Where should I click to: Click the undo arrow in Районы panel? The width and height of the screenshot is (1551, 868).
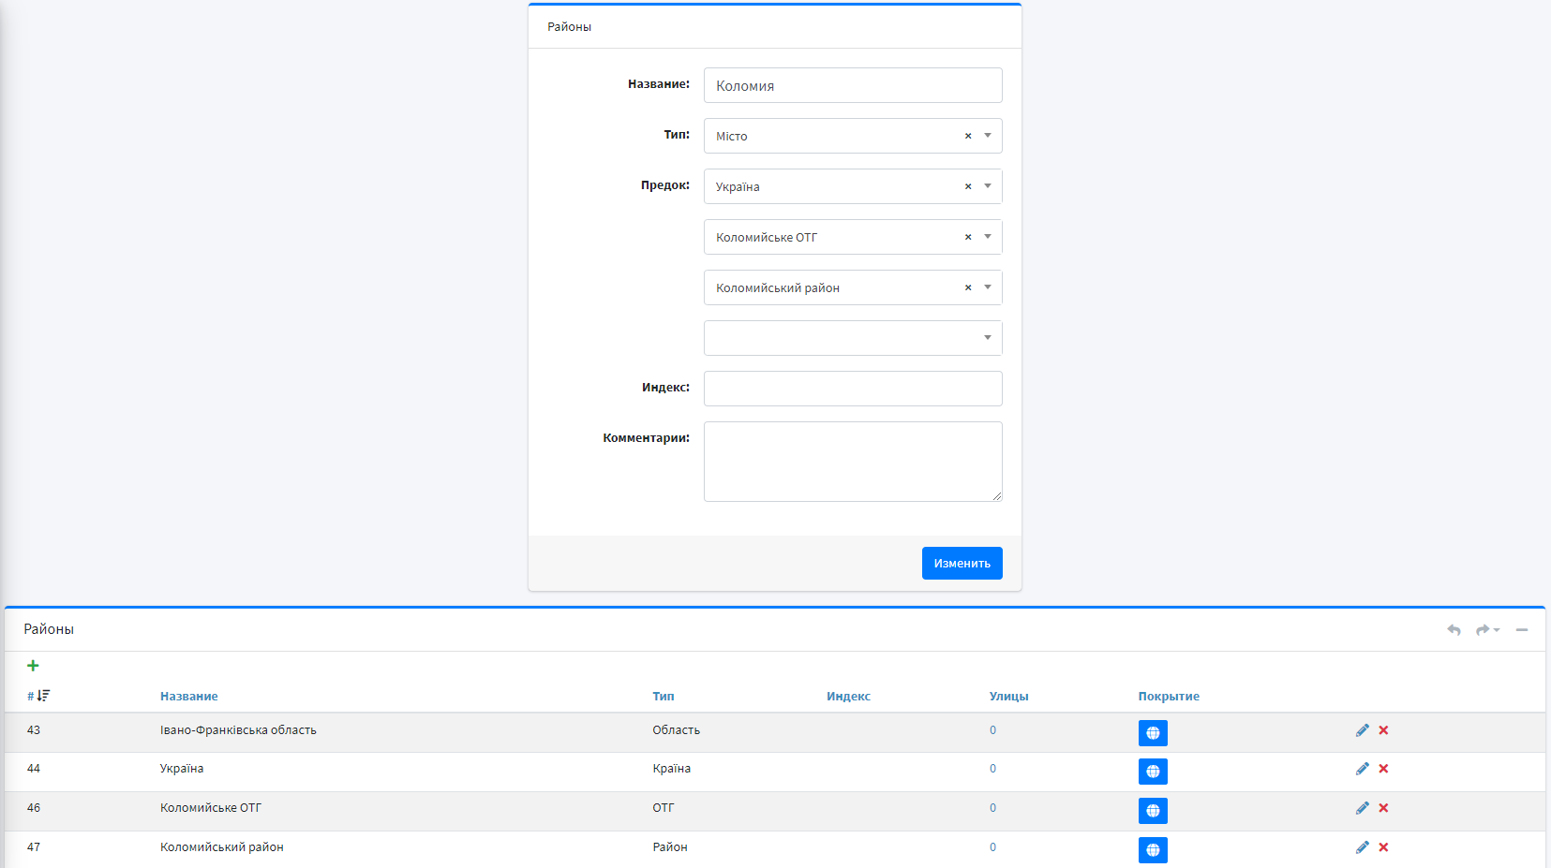[x=1454, y=630]
